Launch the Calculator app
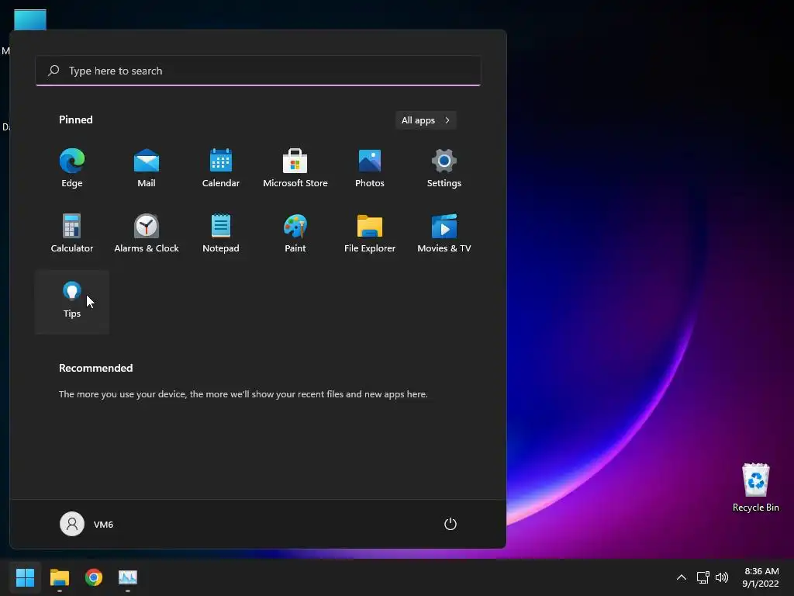The height and width of the screenshot is (596, 794). tap(72, 234)
